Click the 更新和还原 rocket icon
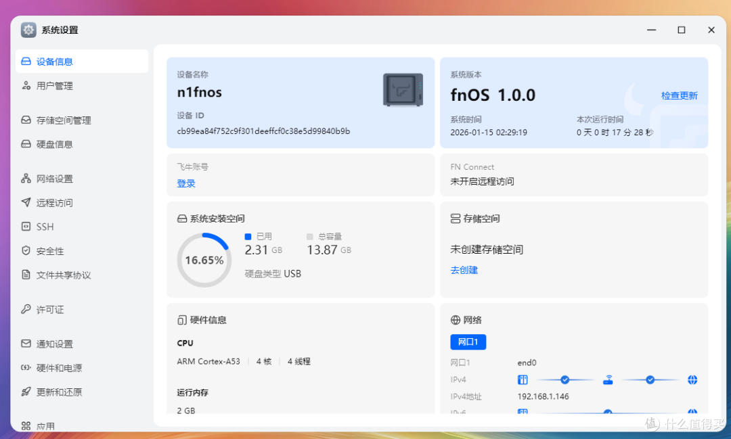731x439 pixels. (x=26, y=392)
